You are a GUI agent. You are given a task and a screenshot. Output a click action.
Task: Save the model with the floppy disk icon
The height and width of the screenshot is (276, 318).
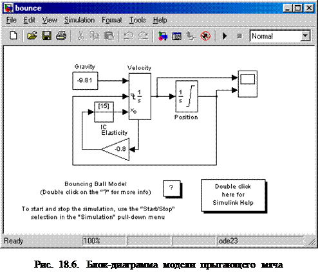(x=46, y=35)
